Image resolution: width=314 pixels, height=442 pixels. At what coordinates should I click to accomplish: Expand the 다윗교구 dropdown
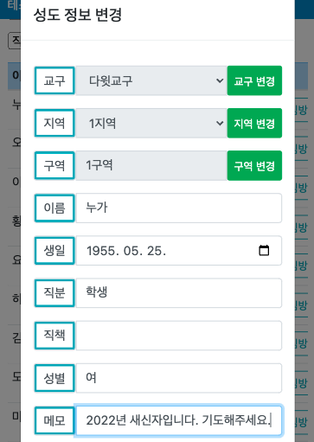tap(151, 80)
